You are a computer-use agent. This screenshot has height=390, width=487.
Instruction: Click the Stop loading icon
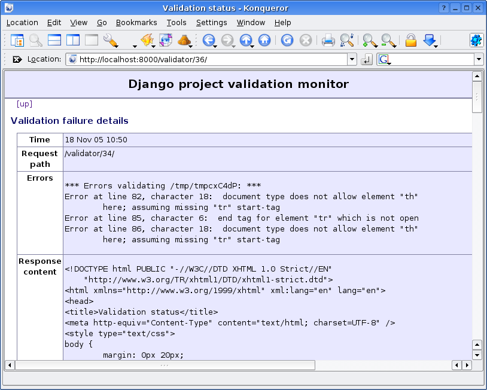(306, 40)
